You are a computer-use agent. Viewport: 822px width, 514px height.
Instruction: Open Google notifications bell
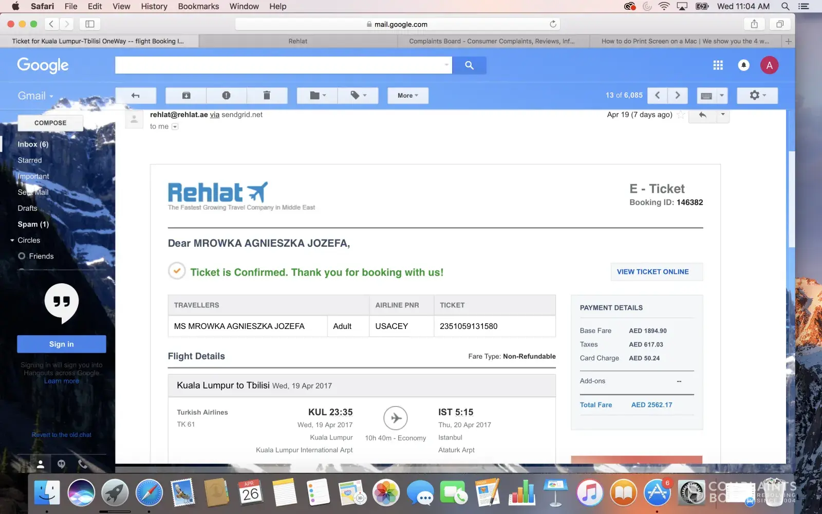(743, 65)
